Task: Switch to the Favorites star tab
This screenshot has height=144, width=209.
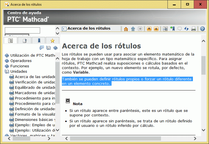Action: [x=53, y=40]
